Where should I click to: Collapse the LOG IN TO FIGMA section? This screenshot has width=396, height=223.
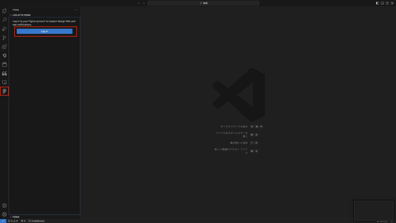pos(21,15)
